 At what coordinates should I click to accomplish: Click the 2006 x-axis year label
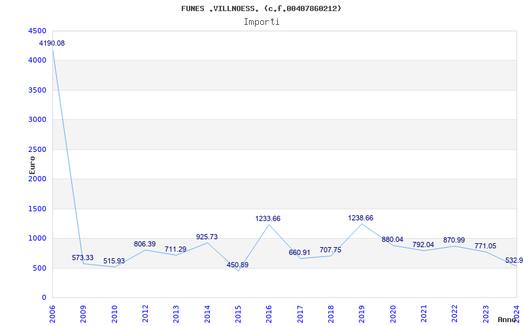click(53, 313)
